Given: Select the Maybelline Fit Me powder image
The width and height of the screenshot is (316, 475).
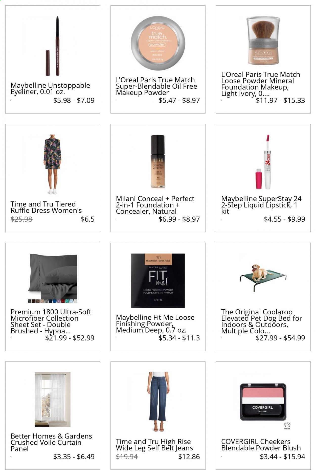Looking at the screenshot, I should [158, 280].
